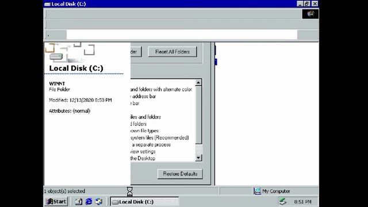Click the drive icon in the title bar
The width and height of the screenshot is (368, 207).
click(47, 4)
